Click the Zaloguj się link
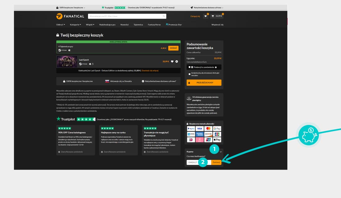The image size is (341, 198). coord(195,16)
